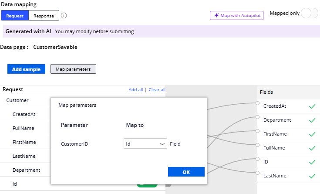Select LastName in the Fields panel
Image resolution: width=320 pixels, height=194 pixels.
275,176
